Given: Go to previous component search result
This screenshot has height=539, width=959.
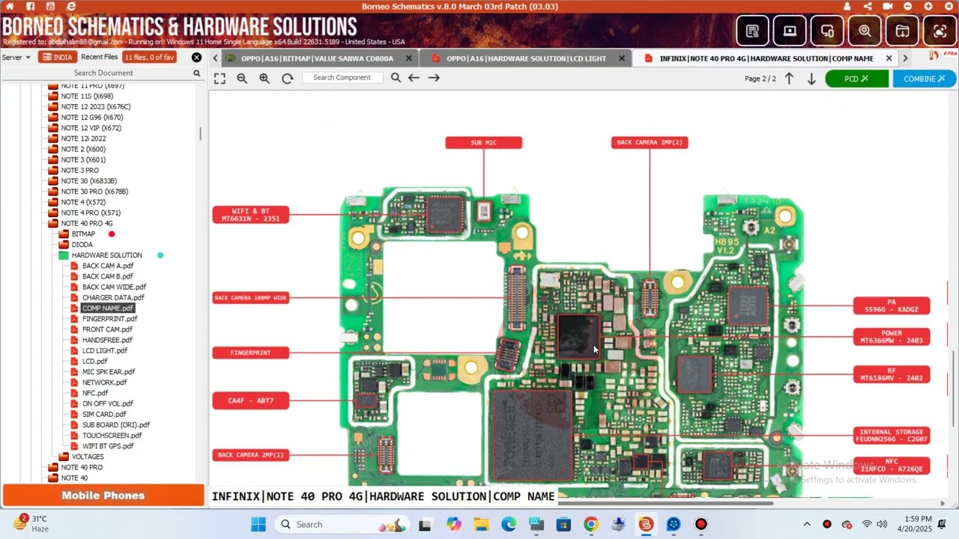Looking at the screenshot, I should pos(414,78).
